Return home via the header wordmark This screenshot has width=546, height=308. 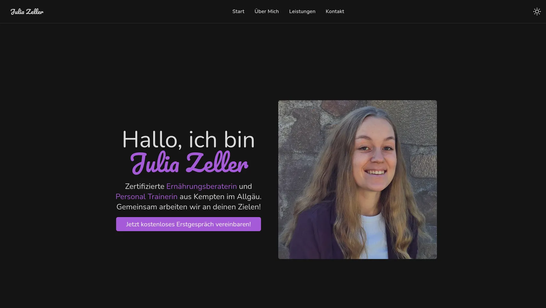tap(27, 11)
